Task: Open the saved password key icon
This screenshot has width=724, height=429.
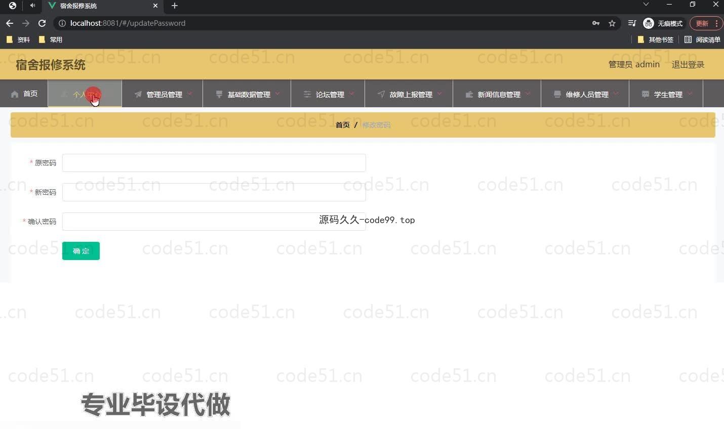Action: (596, 23)
